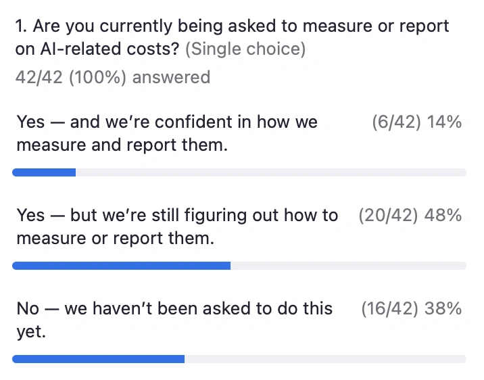The image size is (484, 380).
Task: Click the gray unfilled portion of the 14% bar
Action: [270, 172]
